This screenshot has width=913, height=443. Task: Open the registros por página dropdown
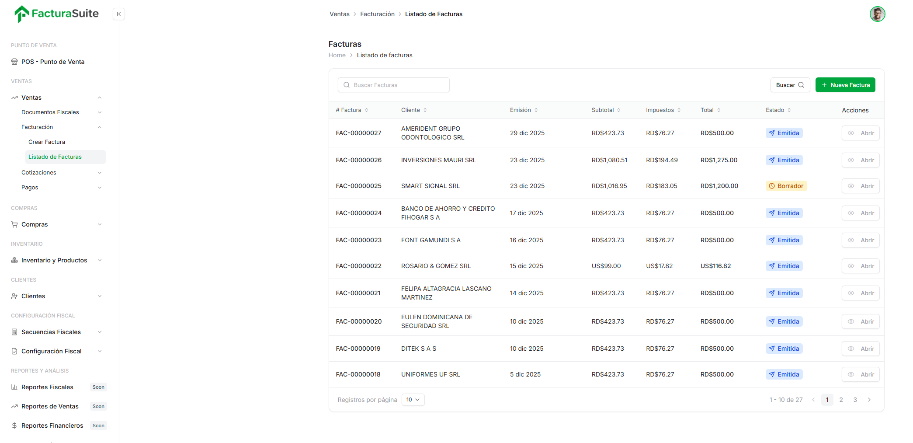413,399
